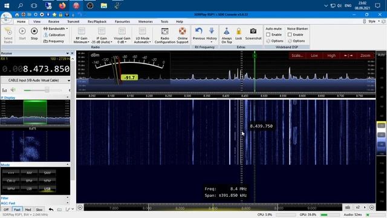Click the speaker mute icon in Receive panel
This screenshot has width=387, height=218.
point(13,90)
